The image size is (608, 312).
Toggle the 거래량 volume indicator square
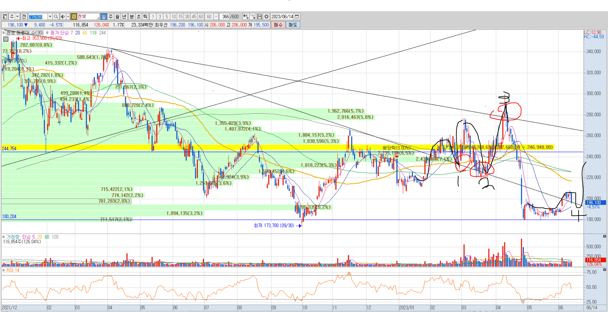[3, 237]
